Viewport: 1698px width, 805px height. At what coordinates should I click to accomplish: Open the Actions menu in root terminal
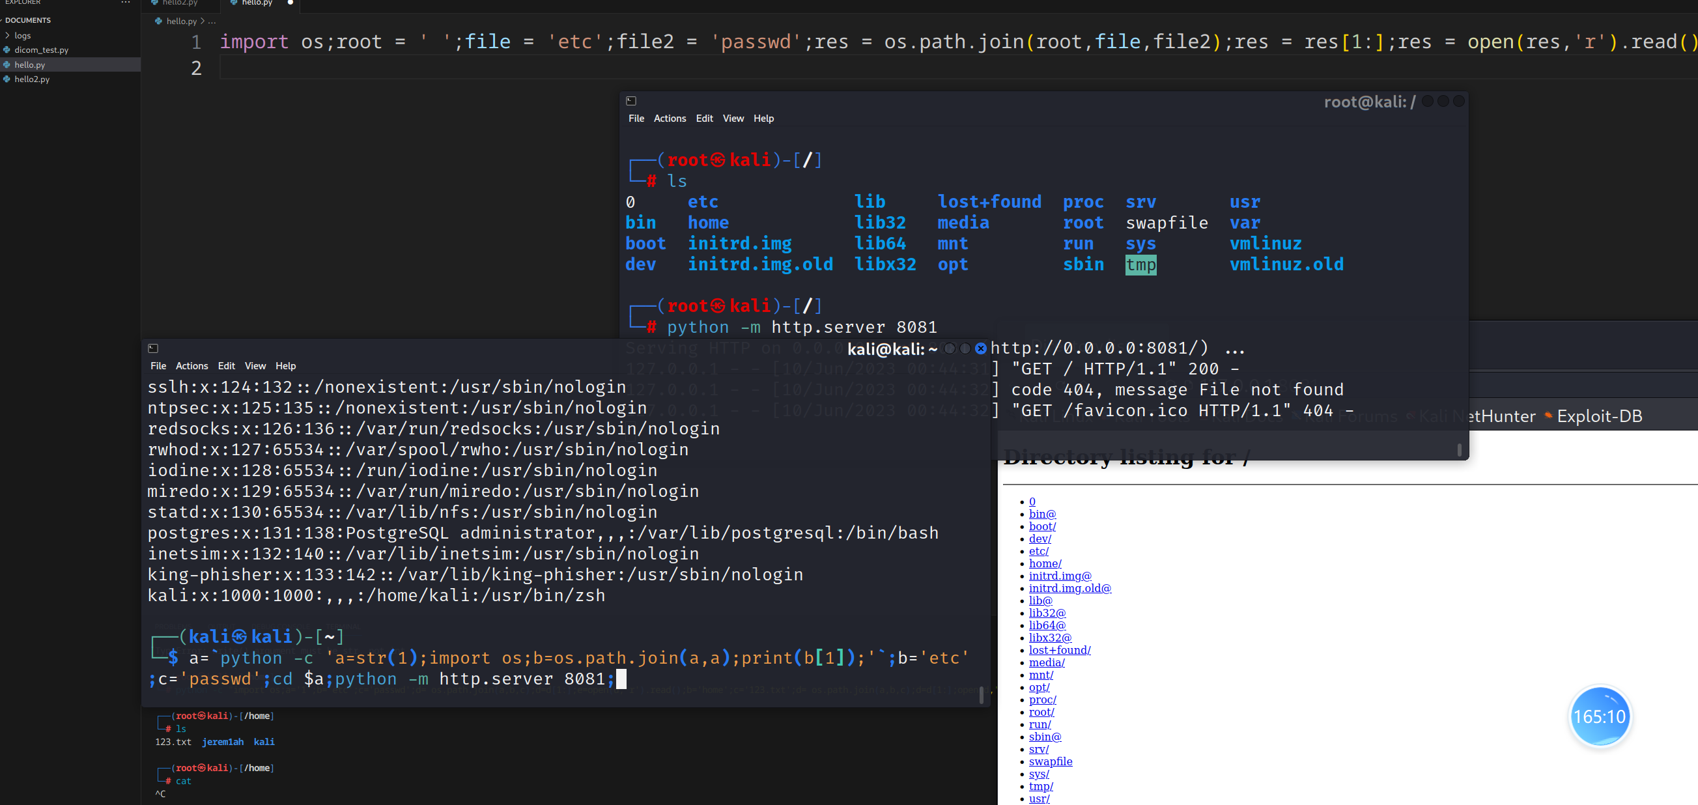669,119
